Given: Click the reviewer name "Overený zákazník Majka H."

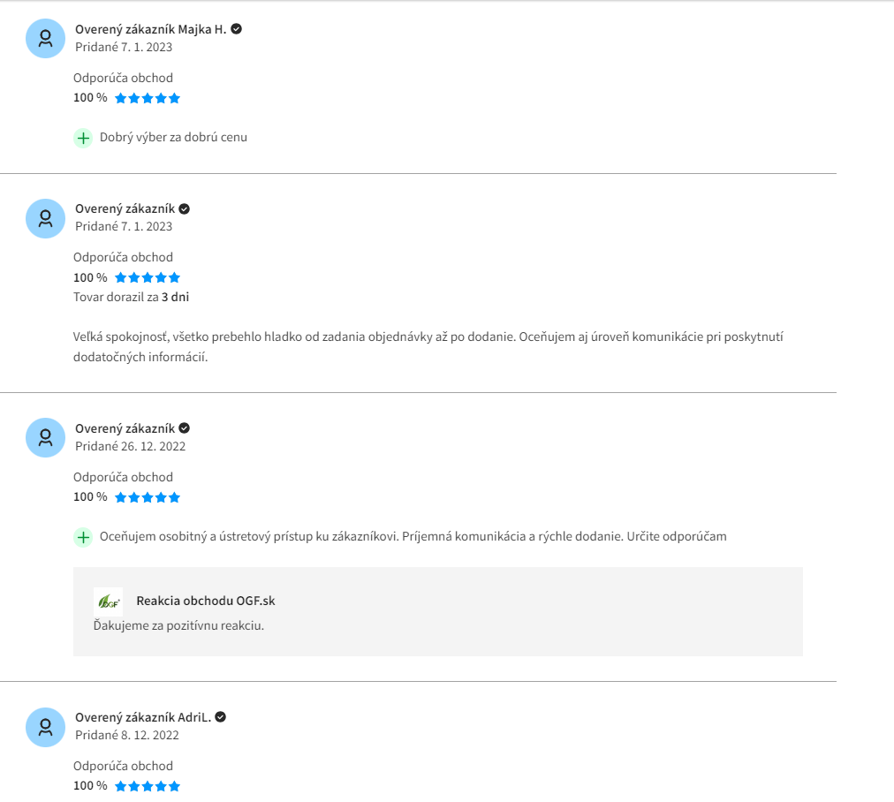Looking at the screenshot, I should coord(150,29).
